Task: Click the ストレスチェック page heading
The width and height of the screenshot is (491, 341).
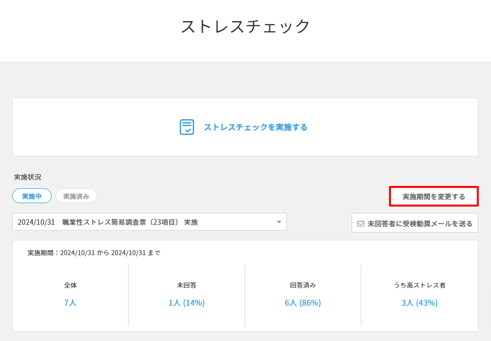Action: (x=245, y=26)
